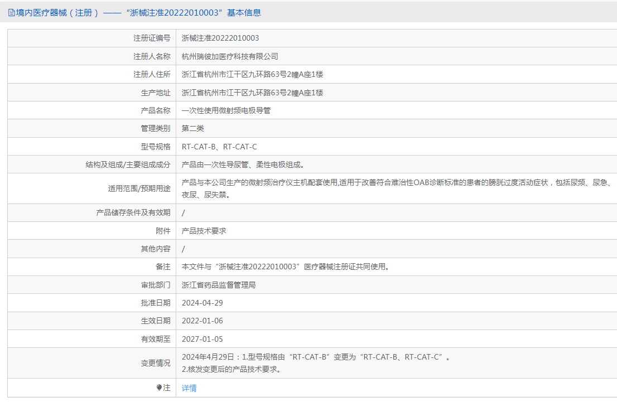Select model value RT-CAT-B、RT-CAT-C in 型号规格 row

[x=219, y=147]
